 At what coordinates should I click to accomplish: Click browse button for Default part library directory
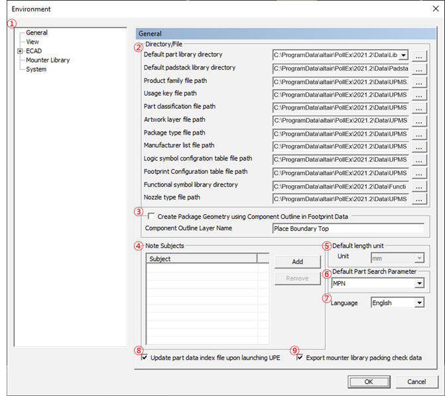tap(418, 56)
